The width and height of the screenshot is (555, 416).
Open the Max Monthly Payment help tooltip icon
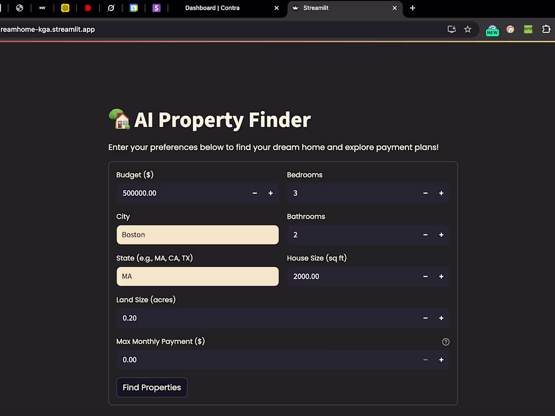pyautogui.click(x=446, y=341)
